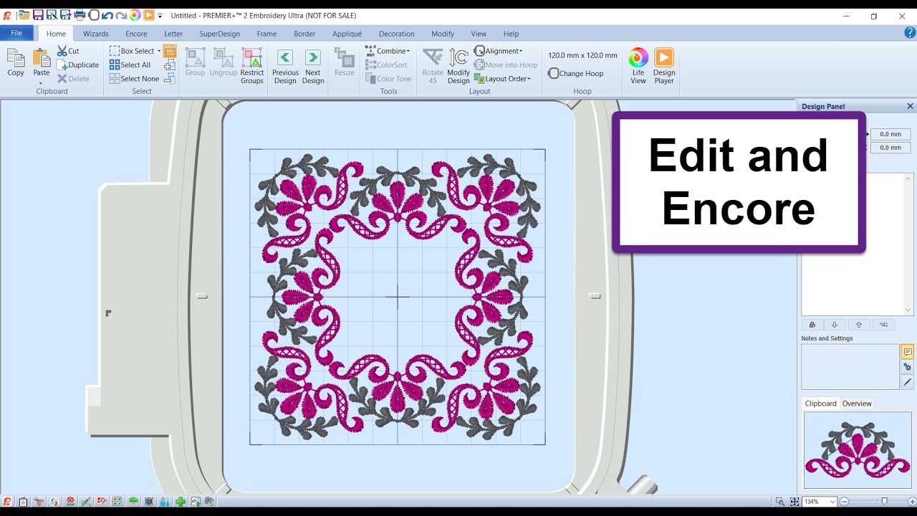The image size is (917, 516).
Task: Toggle the Replace Selection mode icon
Action: 170,51
